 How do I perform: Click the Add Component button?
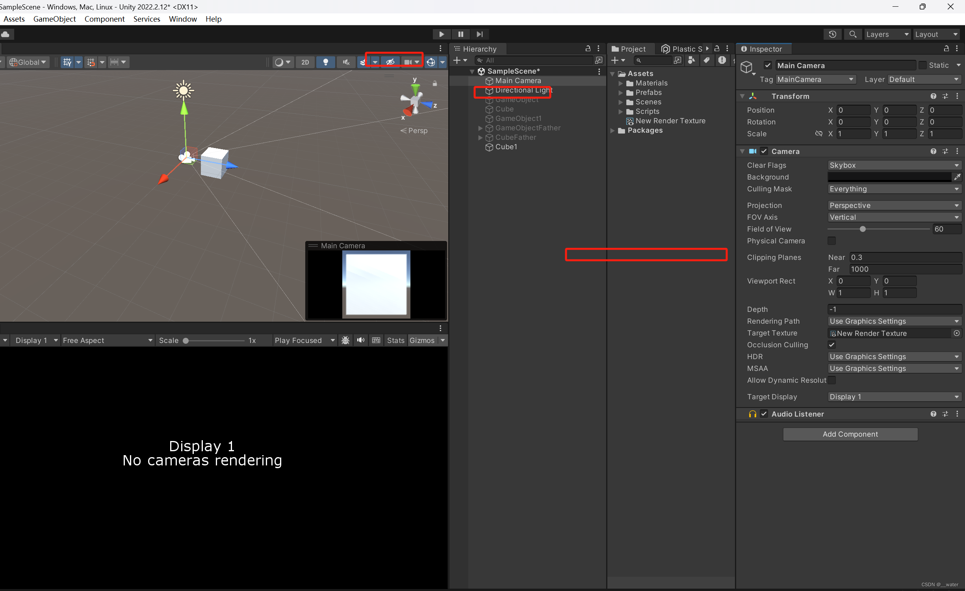point(850,434)
